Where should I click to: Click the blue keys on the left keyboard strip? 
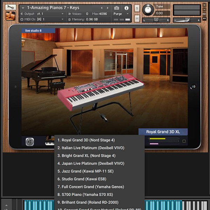tap(39, 205)
